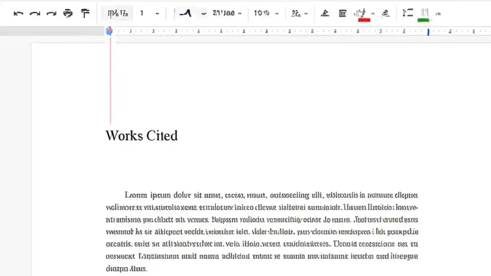Viewport: 491px width, 276px height.
Task: Select the insert image icon
Action: pos(343,13)
